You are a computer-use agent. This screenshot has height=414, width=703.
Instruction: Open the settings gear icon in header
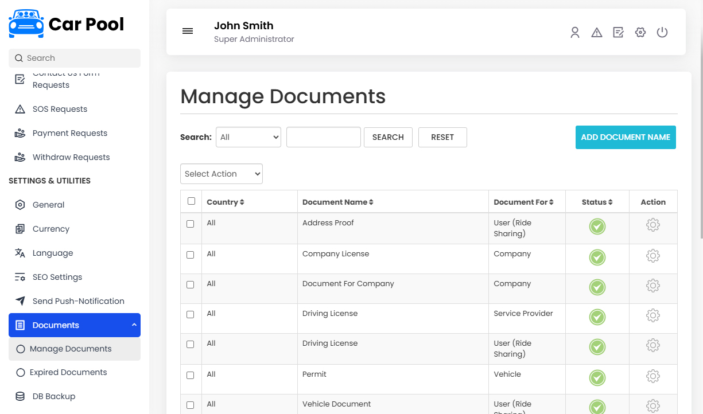pos(640,33)
